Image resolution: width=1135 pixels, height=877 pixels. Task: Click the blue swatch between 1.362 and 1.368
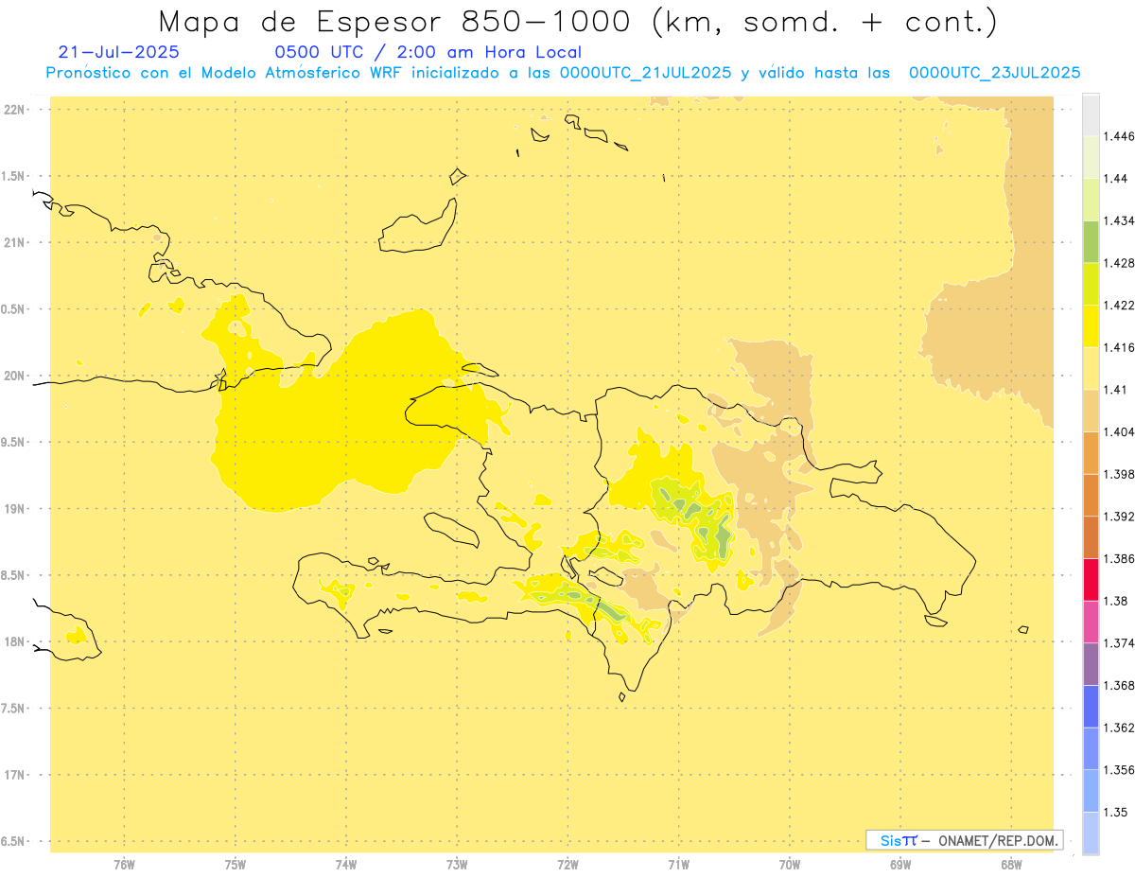tap(1091, 706)
